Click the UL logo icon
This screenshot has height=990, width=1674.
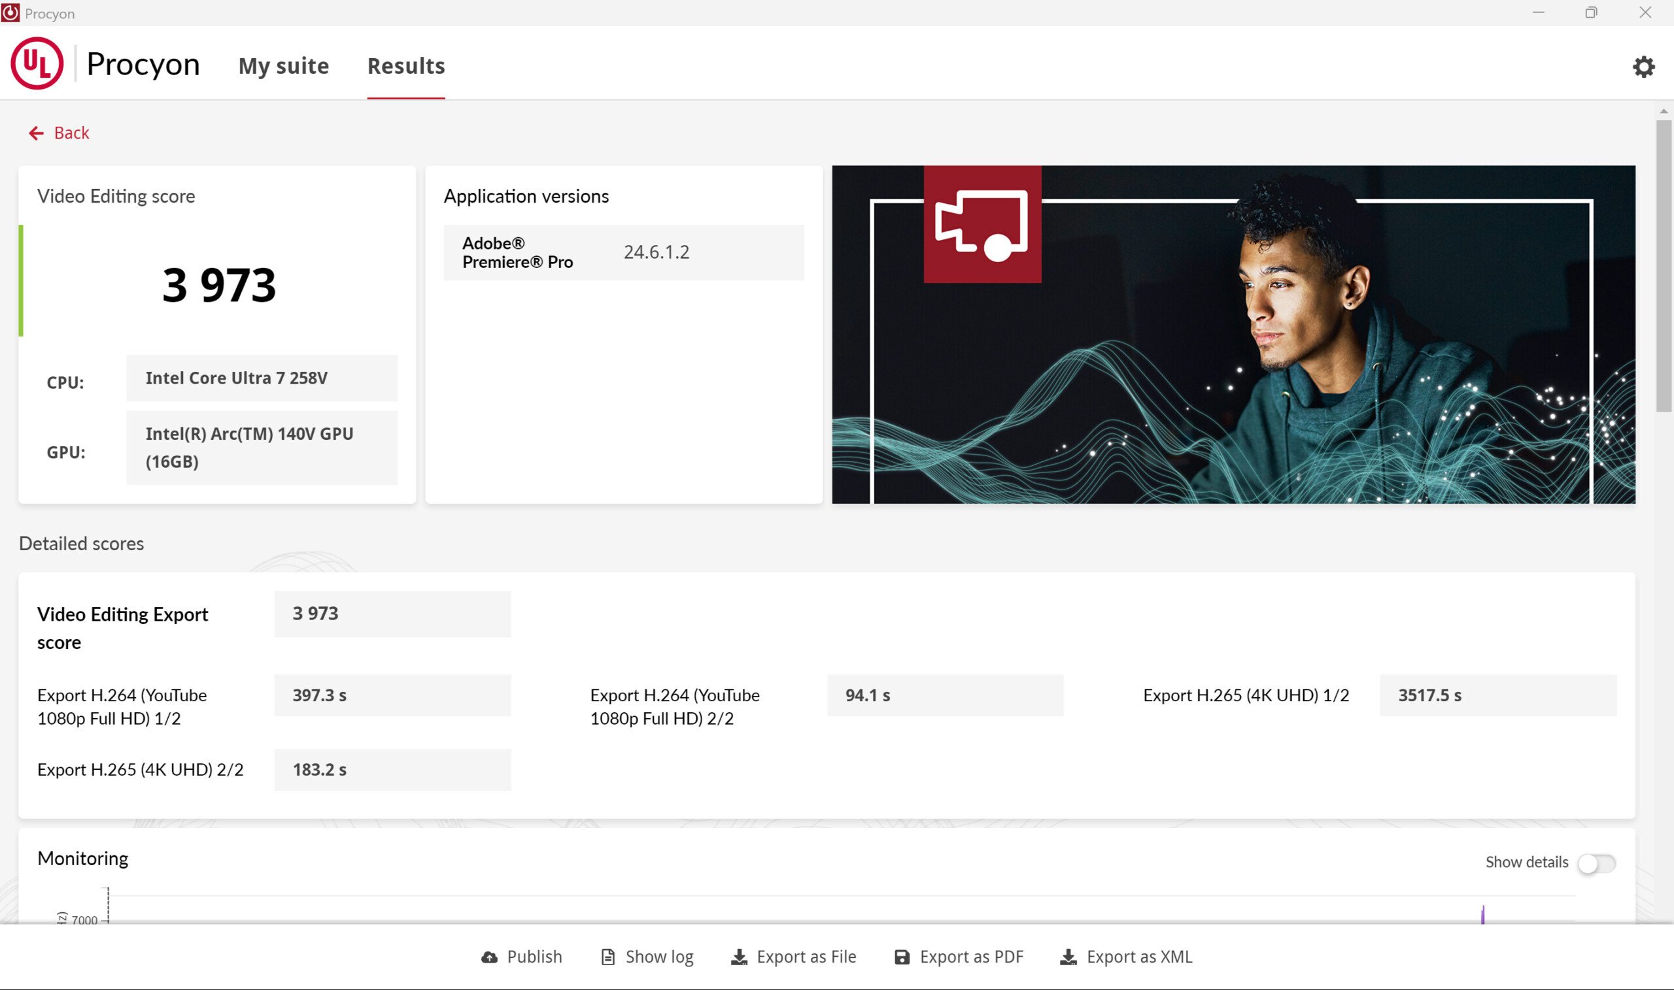pyautogui.click(x=37, y=64)
